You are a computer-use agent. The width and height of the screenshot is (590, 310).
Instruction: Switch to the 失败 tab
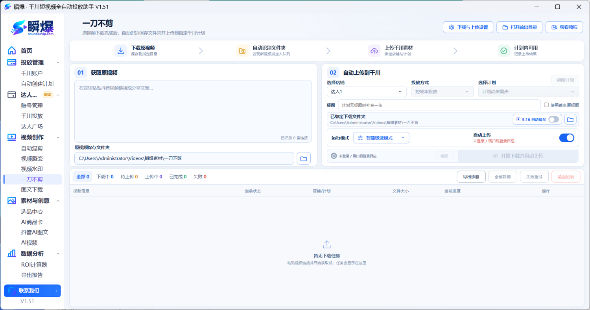click(200, 177)
